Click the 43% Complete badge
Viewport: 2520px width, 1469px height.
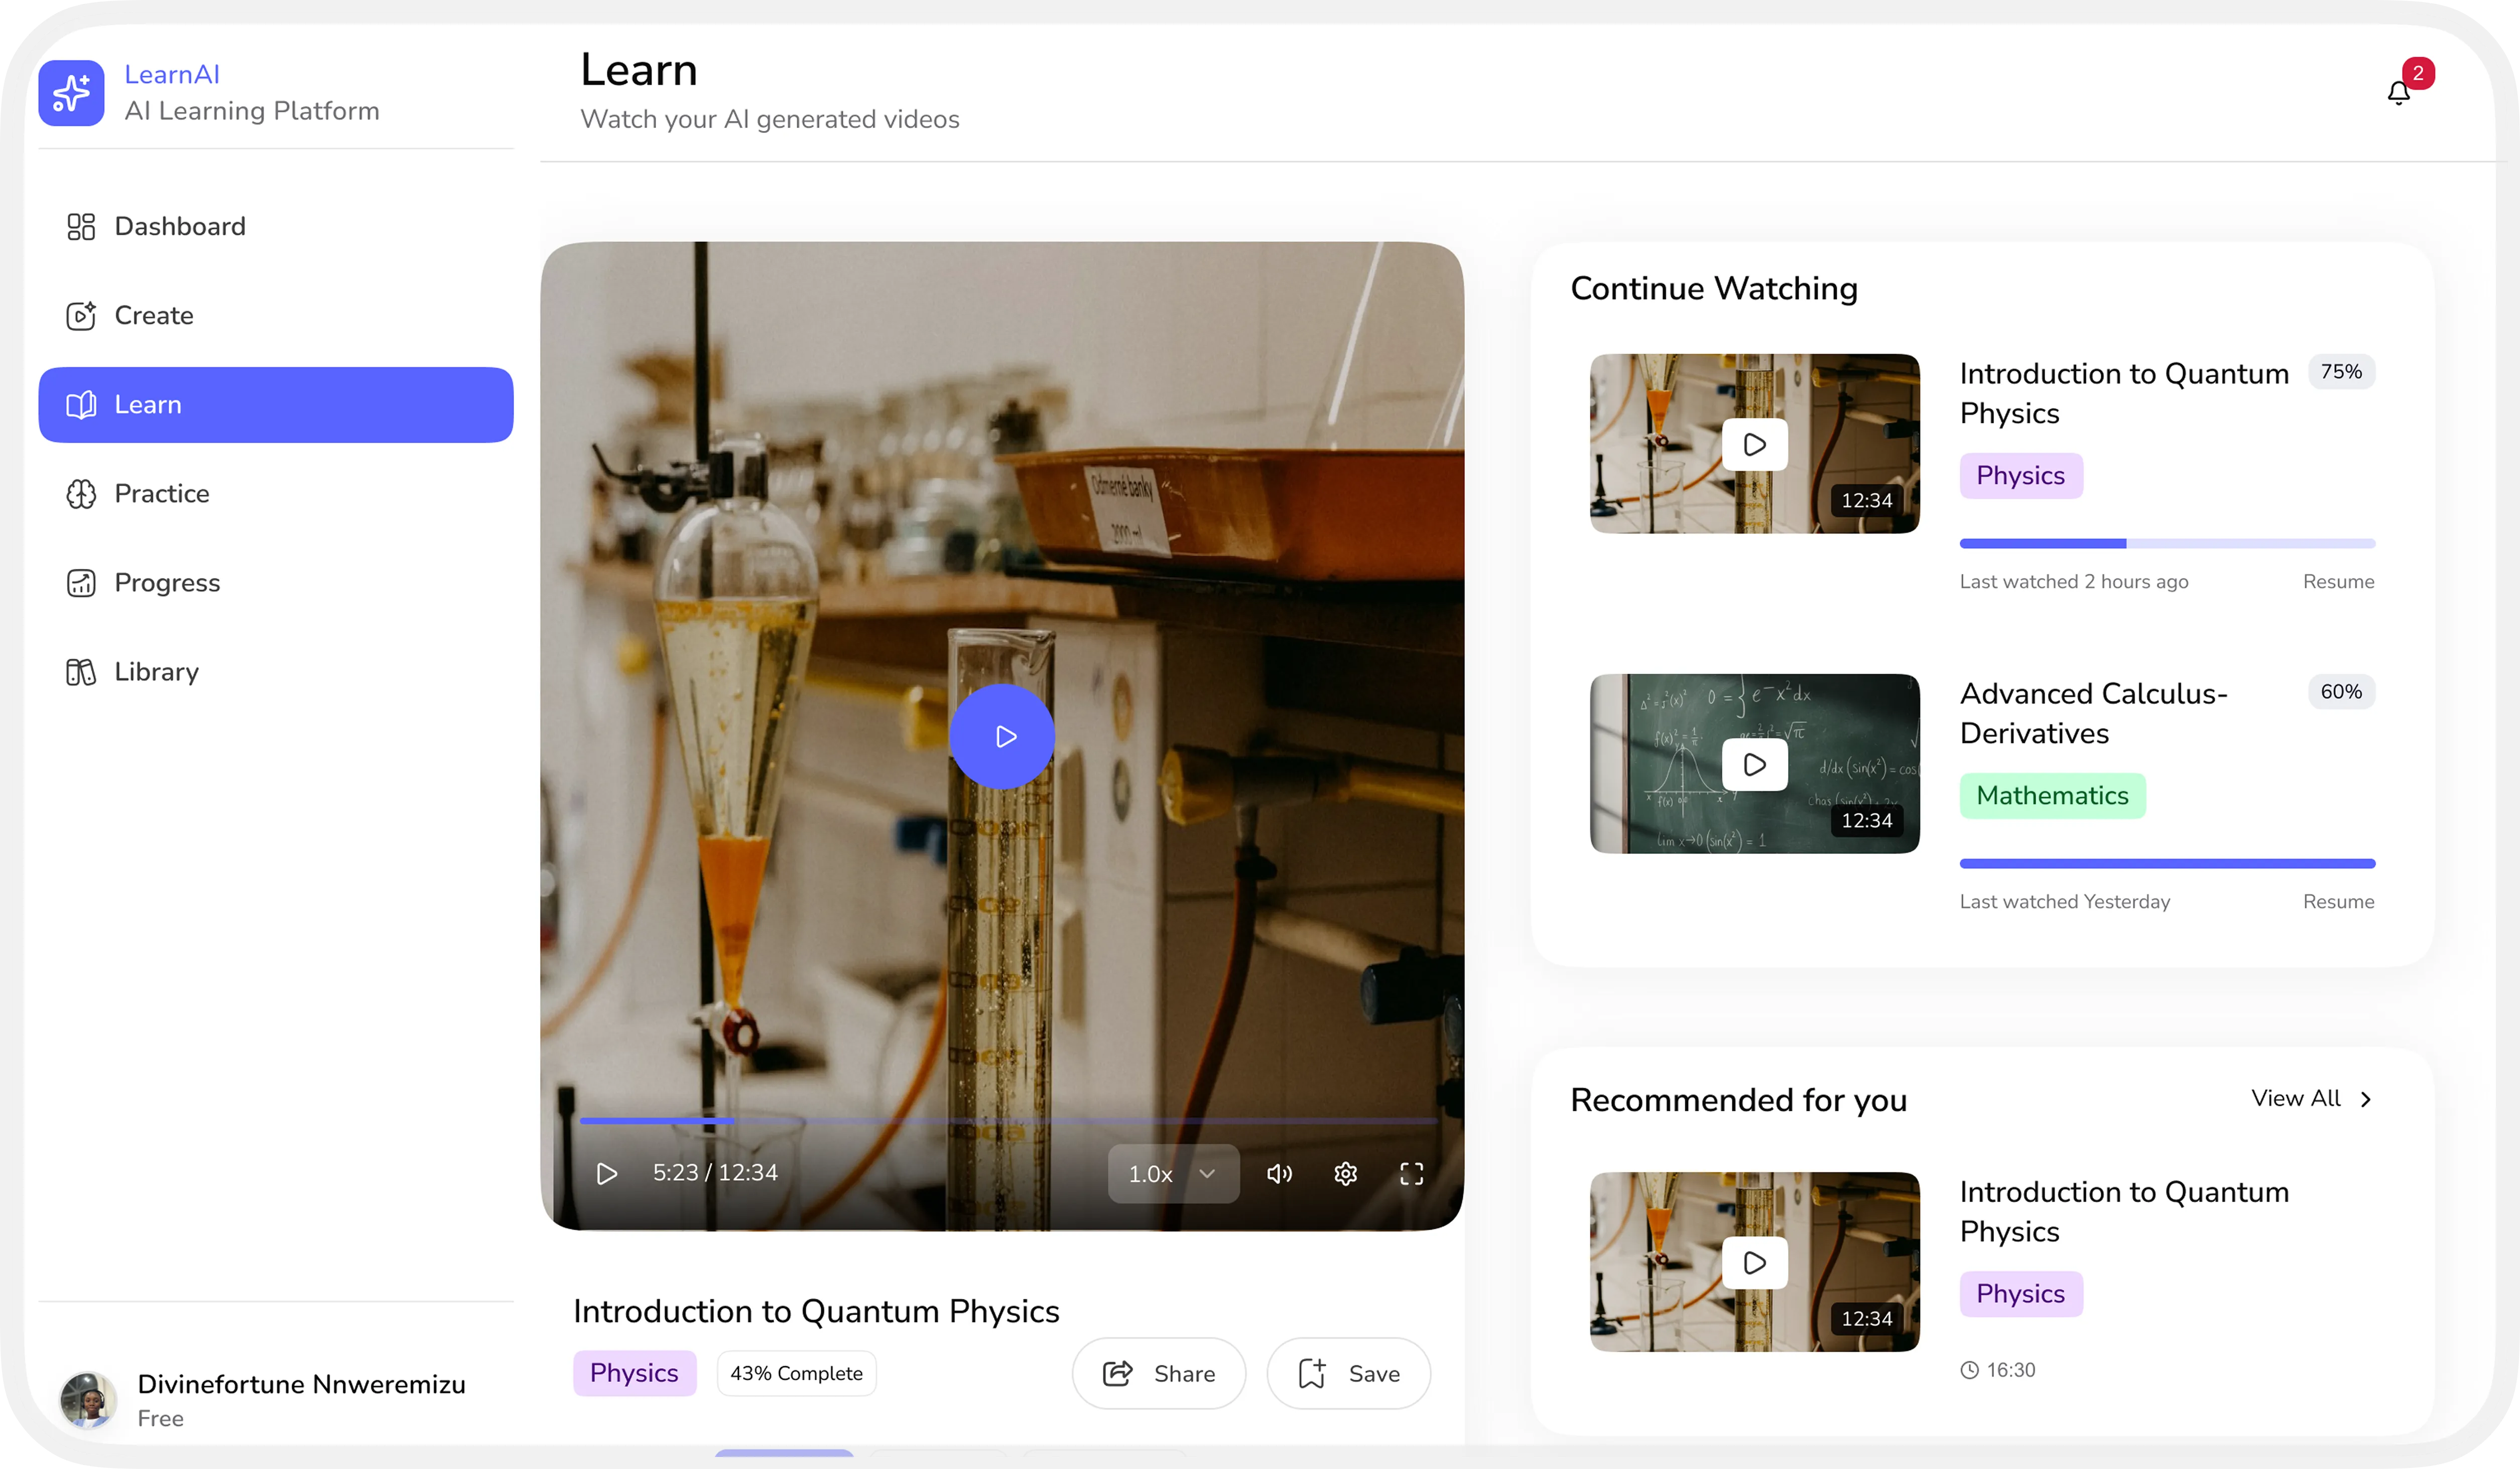click(796, 1374)
